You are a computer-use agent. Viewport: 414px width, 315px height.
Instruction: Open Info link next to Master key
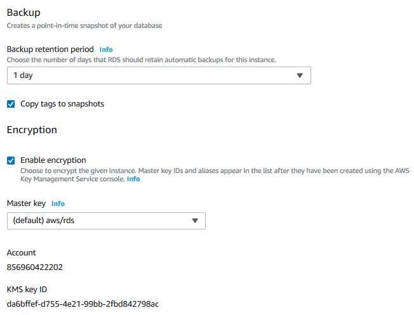[x=58, y=204]
